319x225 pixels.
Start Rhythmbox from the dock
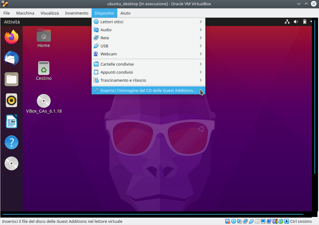[11, 100]
